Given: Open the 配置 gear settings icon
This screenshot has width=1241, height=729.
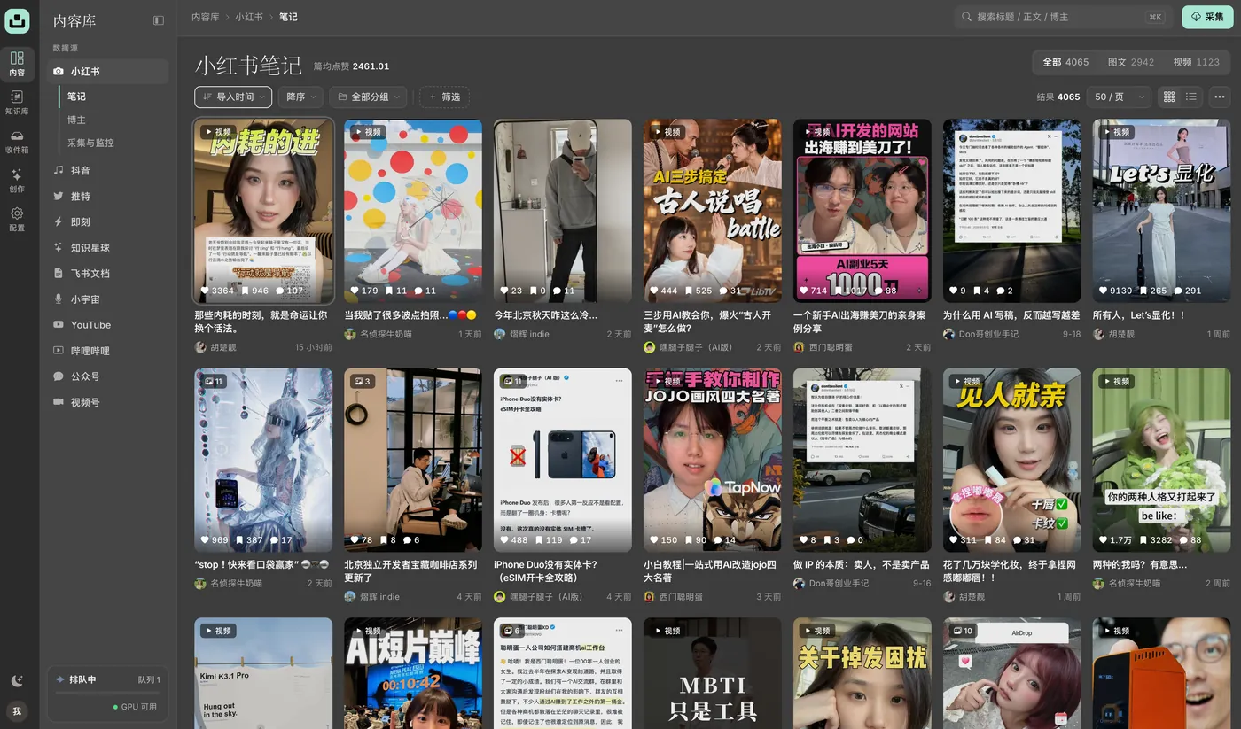Looking at the screenshot, I should point(17,220).
